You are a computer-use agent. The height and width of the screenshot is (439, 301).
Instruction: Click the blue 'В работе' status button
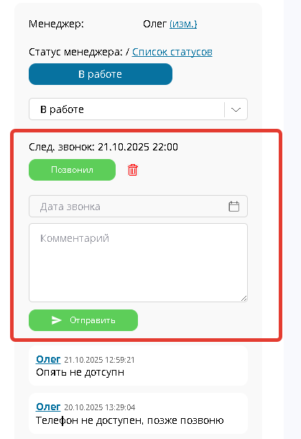point(101,74)
